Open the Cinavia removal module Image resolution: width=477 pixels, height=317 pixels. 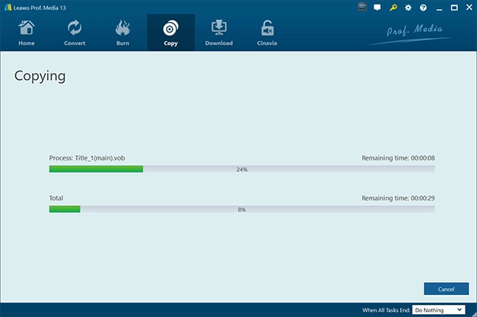tap(267, 33)
